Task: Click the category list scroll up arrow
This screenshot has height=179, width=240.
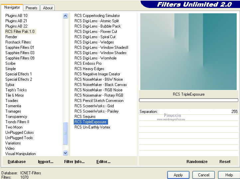Action: (x=65, y=16)
